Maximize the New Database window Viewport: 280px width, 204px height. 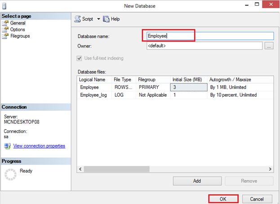point(257,4)
